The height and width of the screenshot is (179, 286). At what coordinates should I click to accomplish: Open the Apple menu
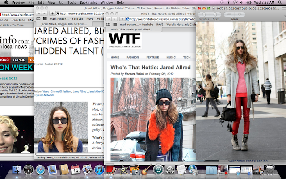(6, 2)
